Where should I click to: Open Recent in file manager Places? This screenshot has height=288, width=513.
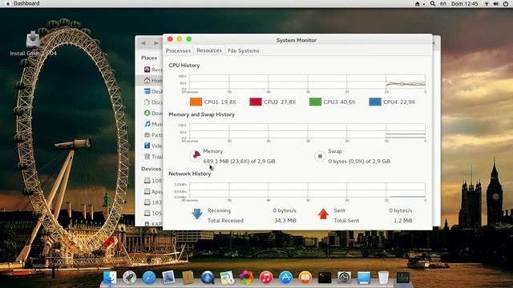click(x=153, y=70)
